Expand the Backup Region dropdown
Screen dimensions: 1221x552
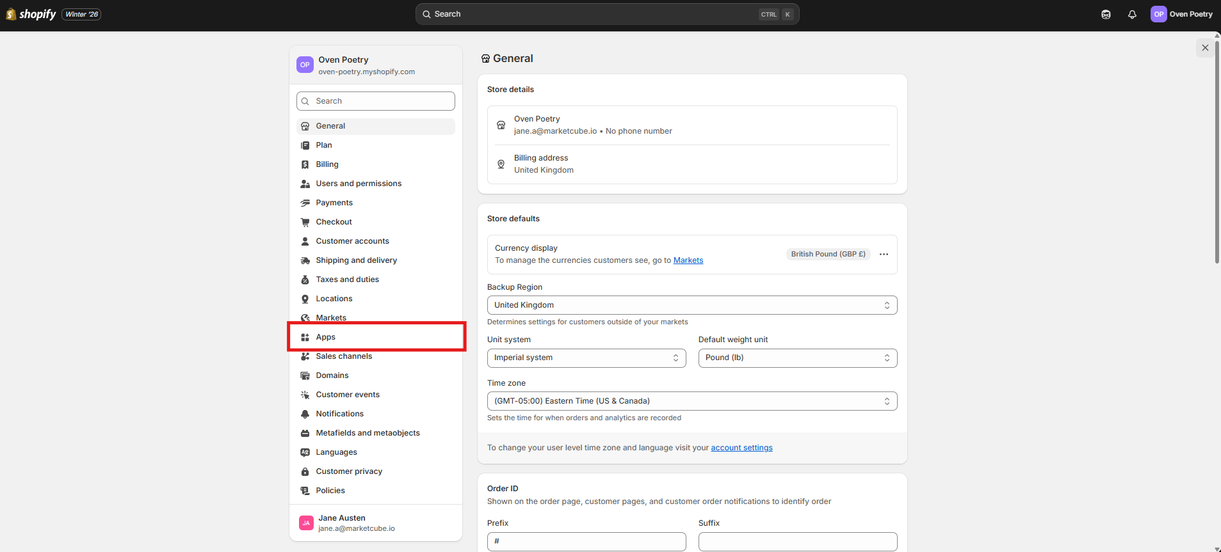[x=692, y=305]
